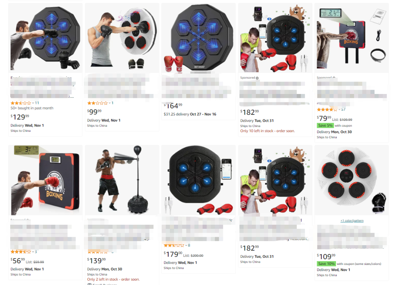The image size is (410, 285).
Task: Click the Save 10% coupon badge
Action: point(326,264)
